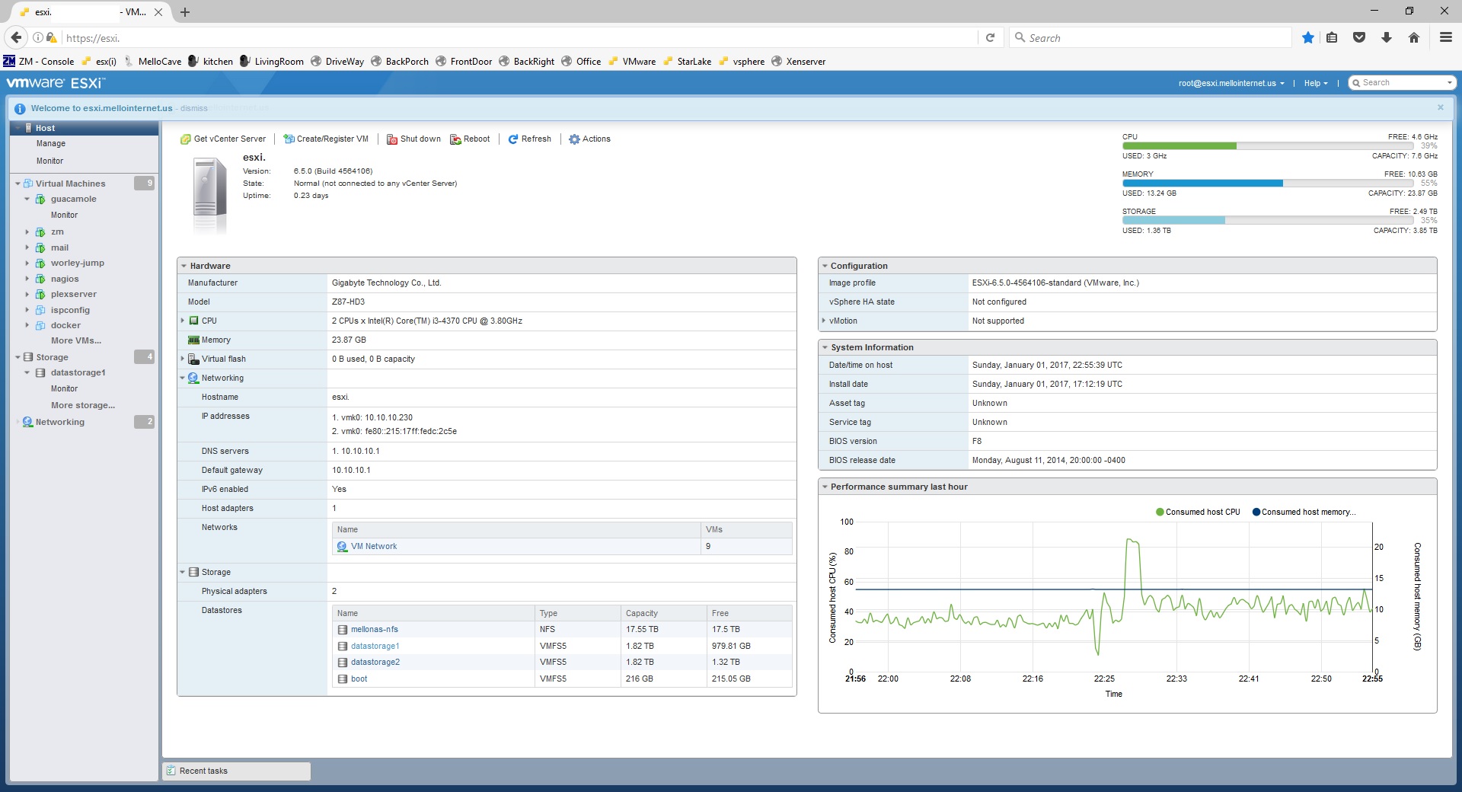Collapse Performance summary last hour panel

coord(825,487)
